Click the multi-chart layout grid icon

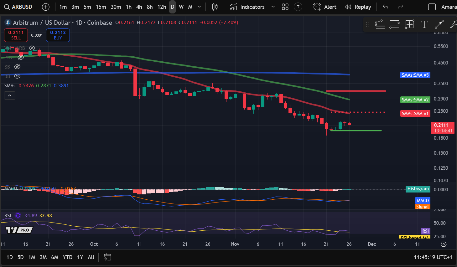tap(285, 7)
